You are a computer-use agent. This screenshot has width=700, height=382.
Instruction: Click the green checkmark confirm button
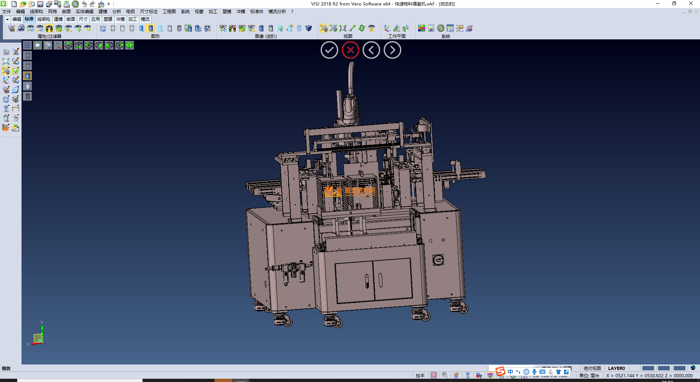tap(329, 50)
